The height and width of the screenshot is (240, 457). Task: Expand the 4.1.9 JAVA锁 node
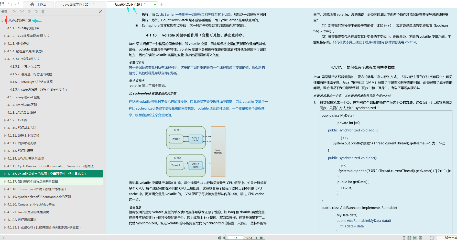(5, 120)
